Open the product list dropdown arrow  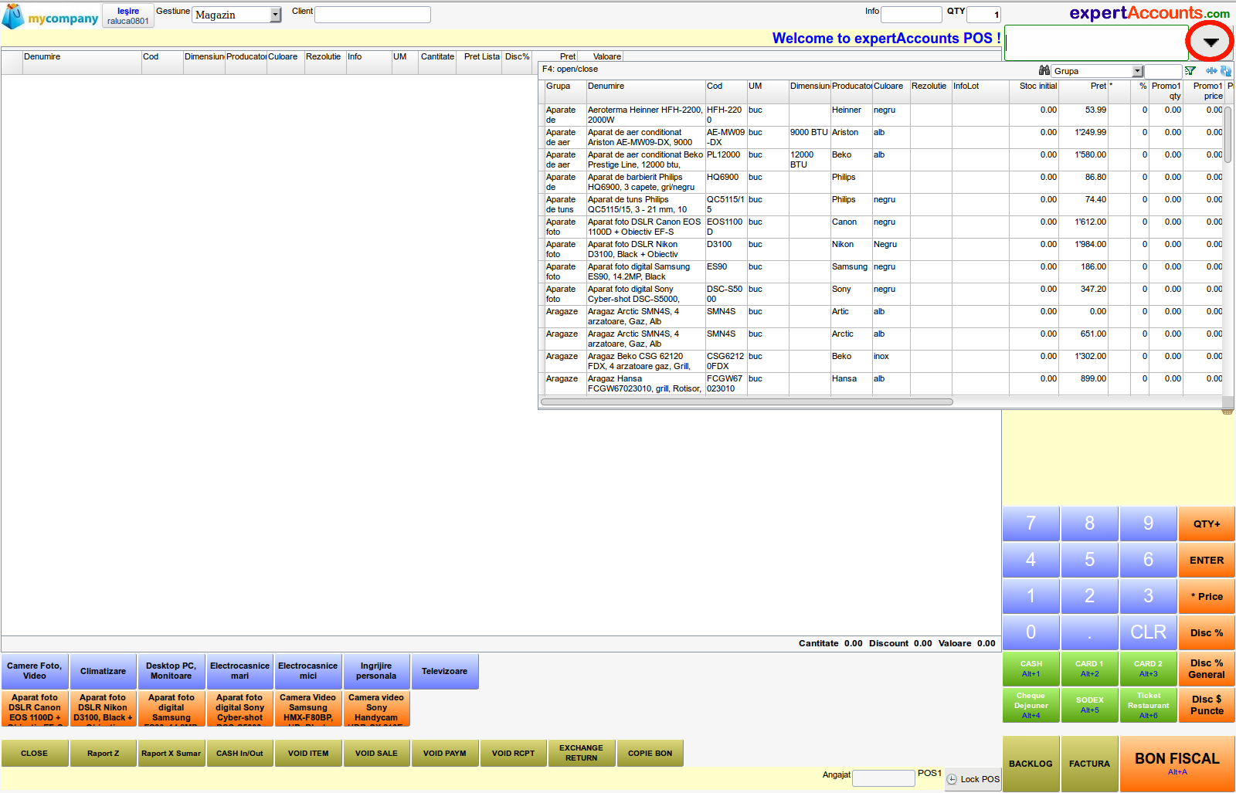(x=1211, y=42)
